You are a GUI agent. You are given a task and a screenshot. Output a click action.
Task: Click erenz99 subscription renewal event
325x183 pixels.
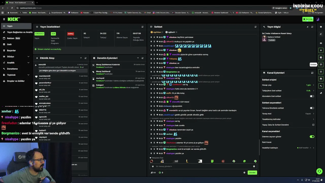pos(61,68)
